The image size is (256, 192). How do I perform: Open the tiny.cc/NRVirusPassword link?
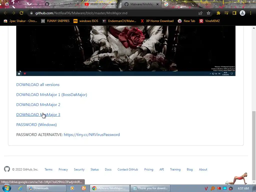point(92,135)
